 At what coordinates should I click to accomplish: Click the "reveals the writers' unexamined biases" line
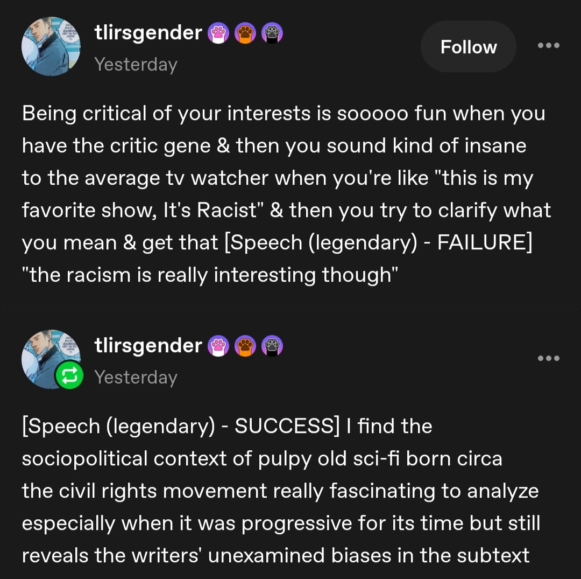coord(275,555)
